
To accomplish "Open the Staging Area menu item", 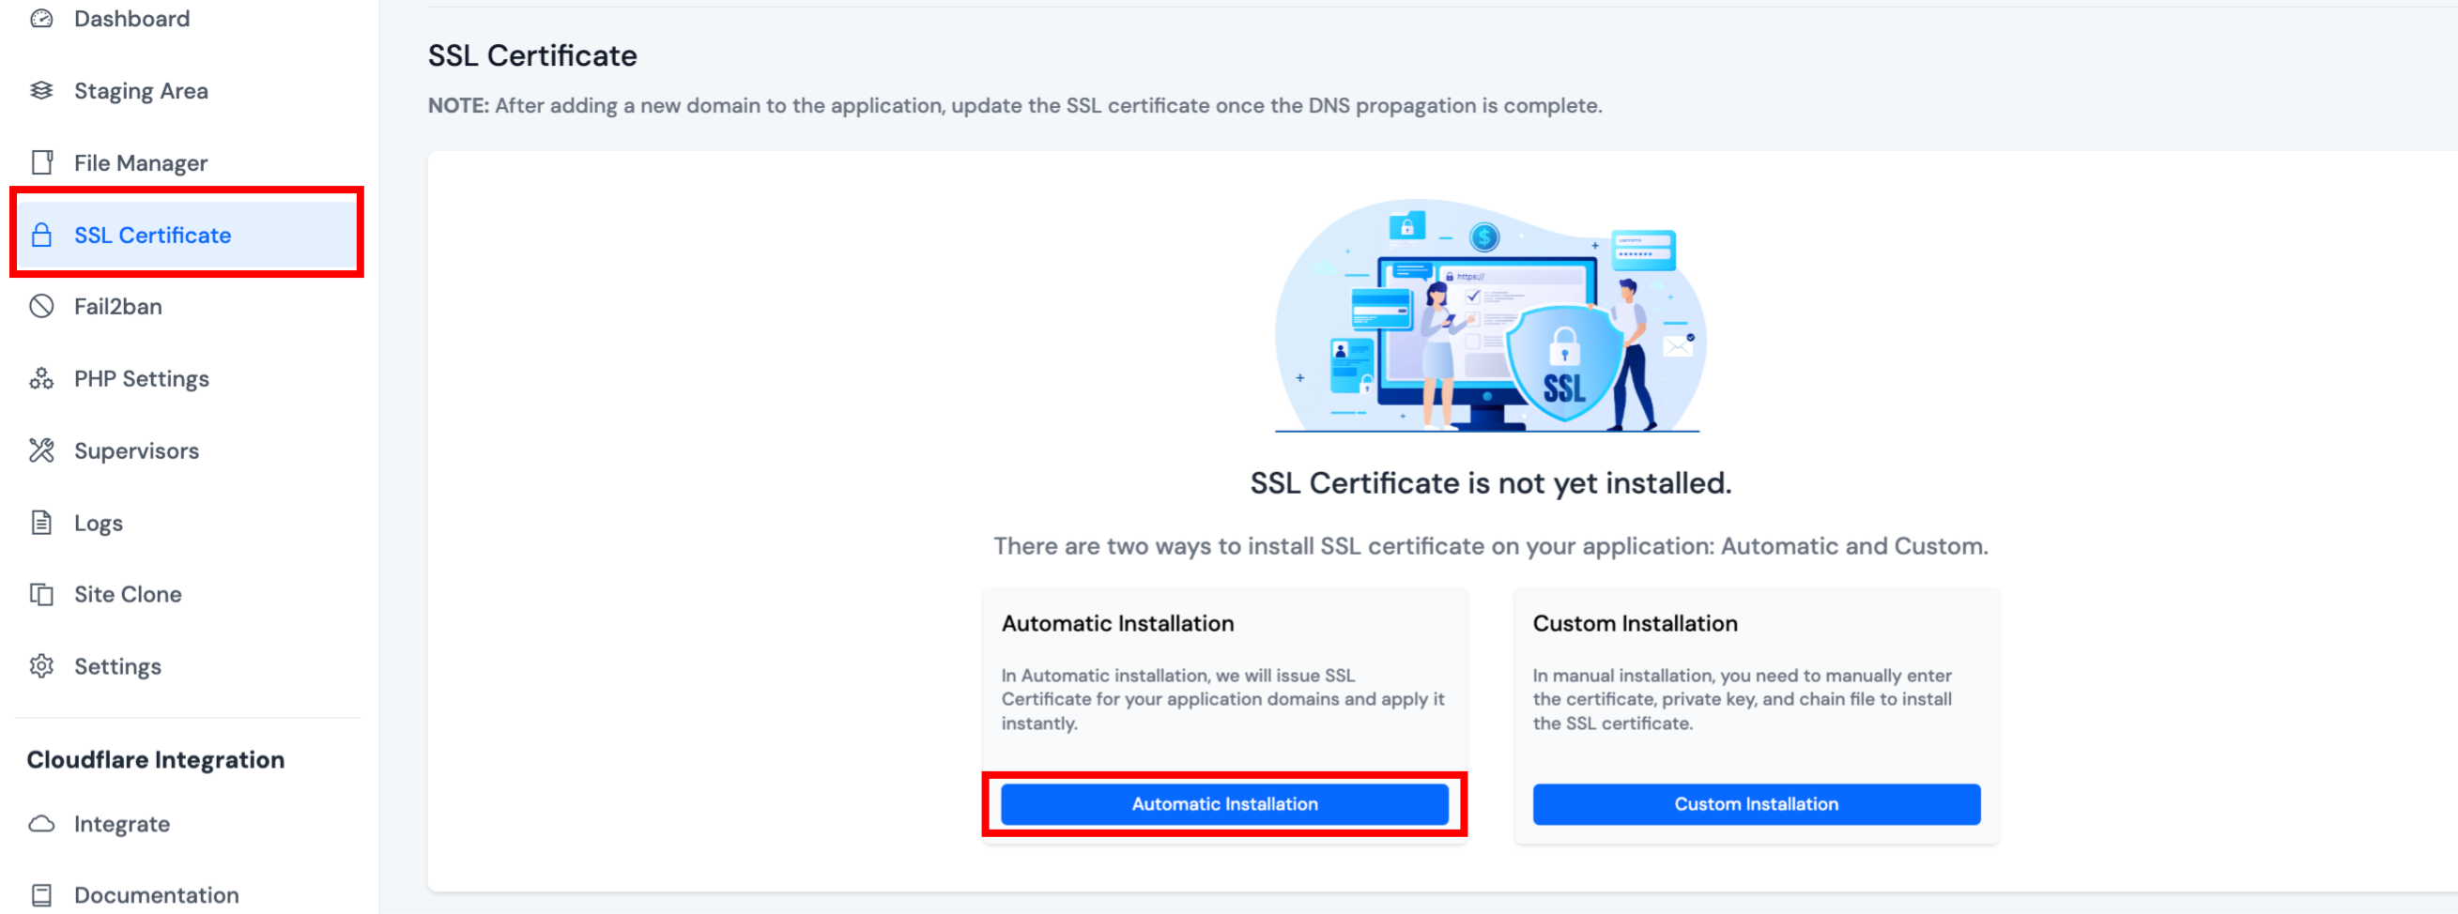I will coord(140,91).
